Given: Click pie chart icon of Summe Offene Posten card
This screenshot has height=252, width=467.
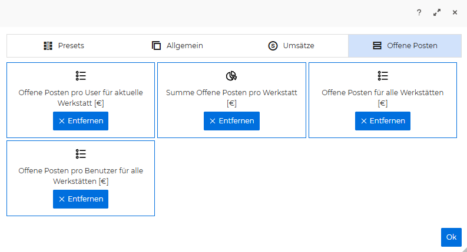Looking at the screenshot, I should coord(231,76).
